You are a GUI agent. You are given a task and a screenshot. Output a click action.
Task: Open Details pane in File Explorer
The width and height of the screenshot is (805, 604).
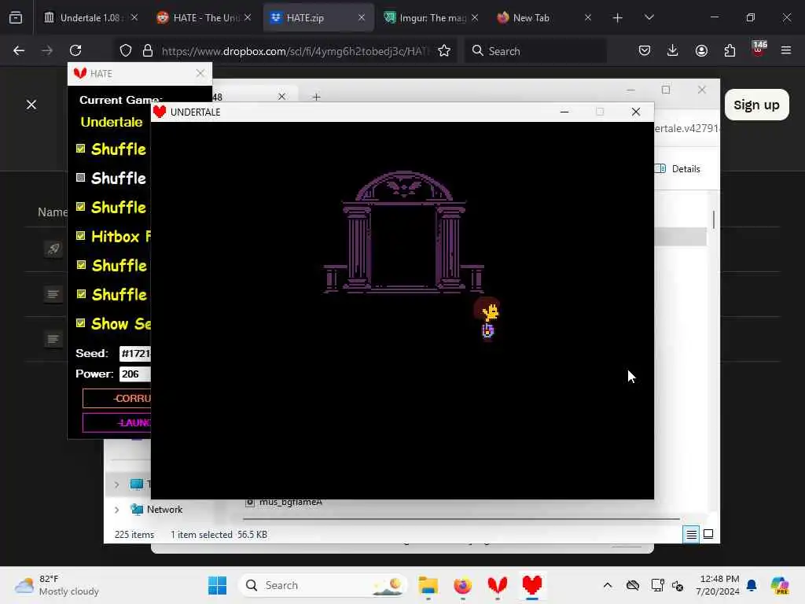(x=678, y=168)
